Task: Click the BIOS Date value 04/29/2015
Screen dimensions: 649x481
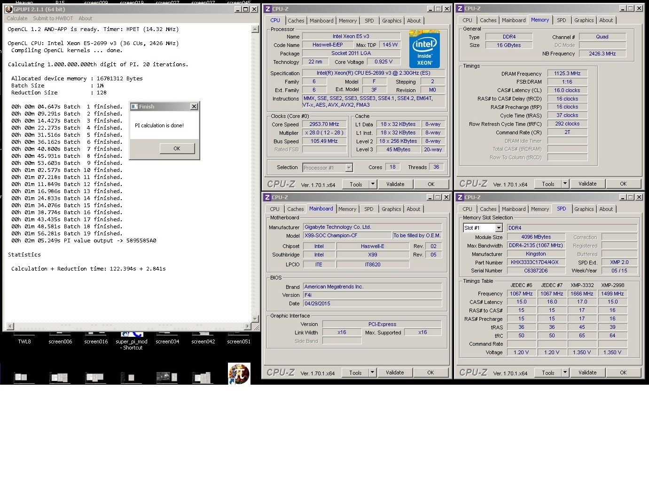Action: [x=372, y=303]
